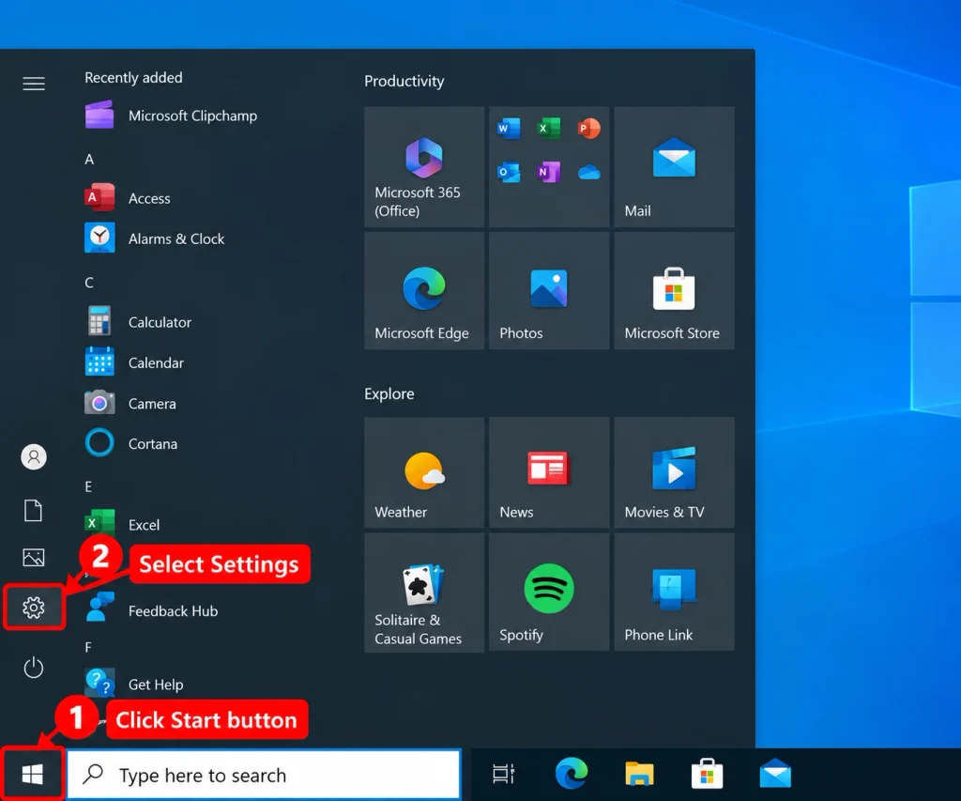961x801 pixels.
Task: Open Movies & TV tile
Action: [674, 472]
